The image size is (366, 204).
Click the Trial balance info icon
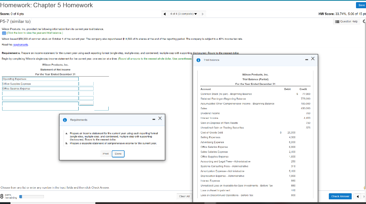click(x=198, y=60)
